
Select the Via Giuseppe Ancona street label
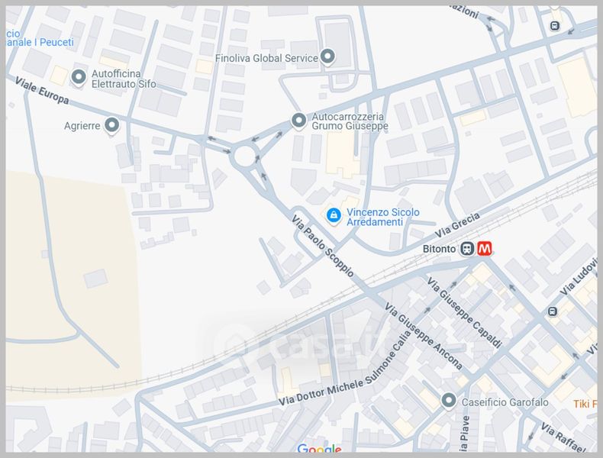[x=424, y=337]
